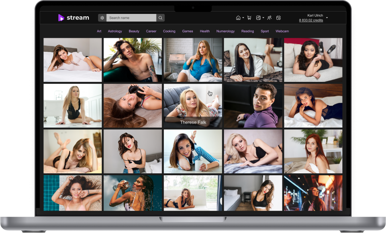Expand the home icon dropdown arrow
This screenshot has width=386, height=233.
pyautogui.click(x=243, y=17)
